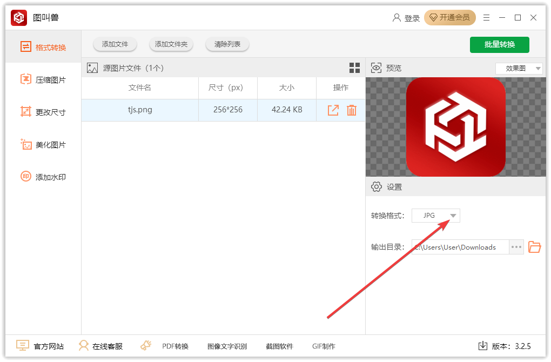Open the 效果图 preview mode dropdown

(519, 68)
